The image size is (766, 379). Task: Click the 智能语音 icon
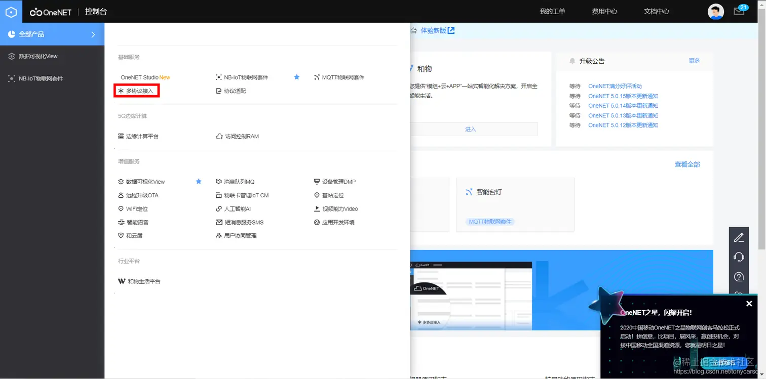(121, 223)
